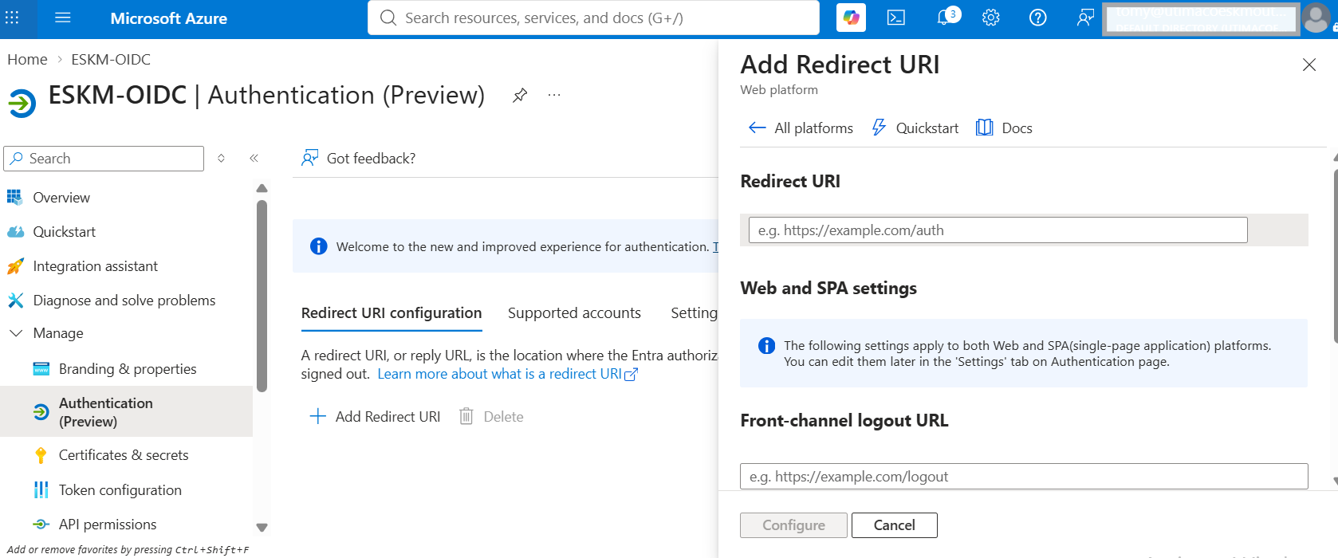1338x558 pixels.
Task: Select Authentication (Preview) in sidebar
Action: pos(126,412)
